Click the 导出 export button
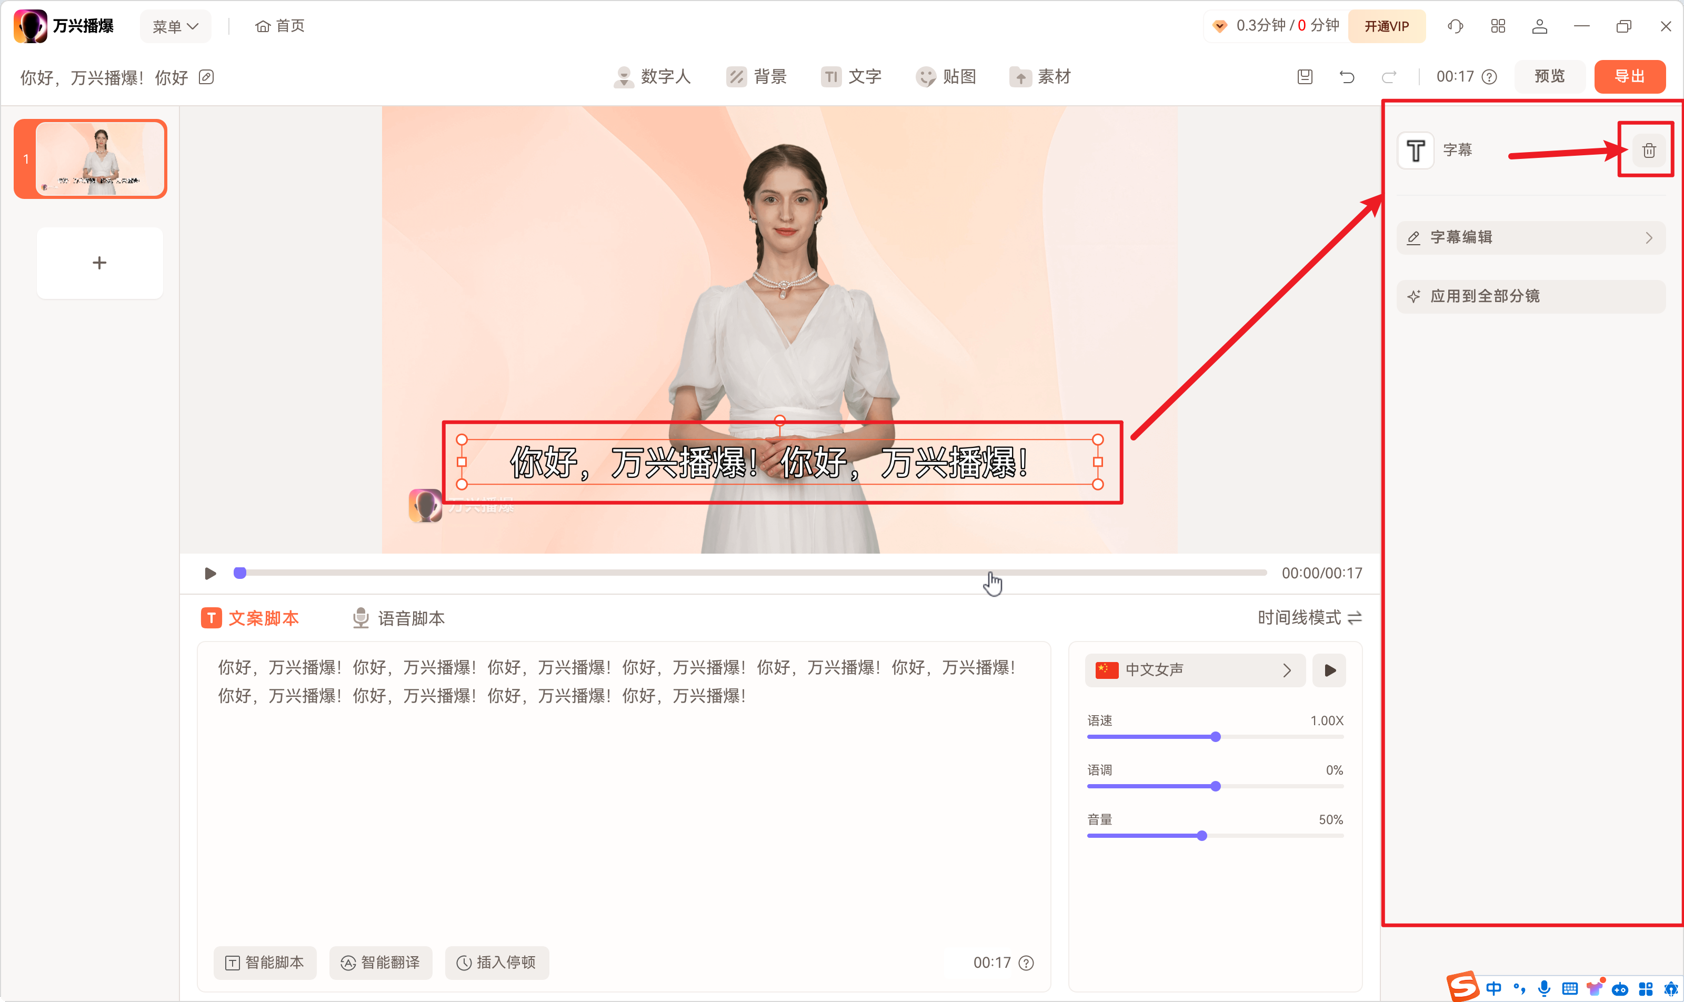This screenshot has width=1684, height=1002. coord(1629,77)
